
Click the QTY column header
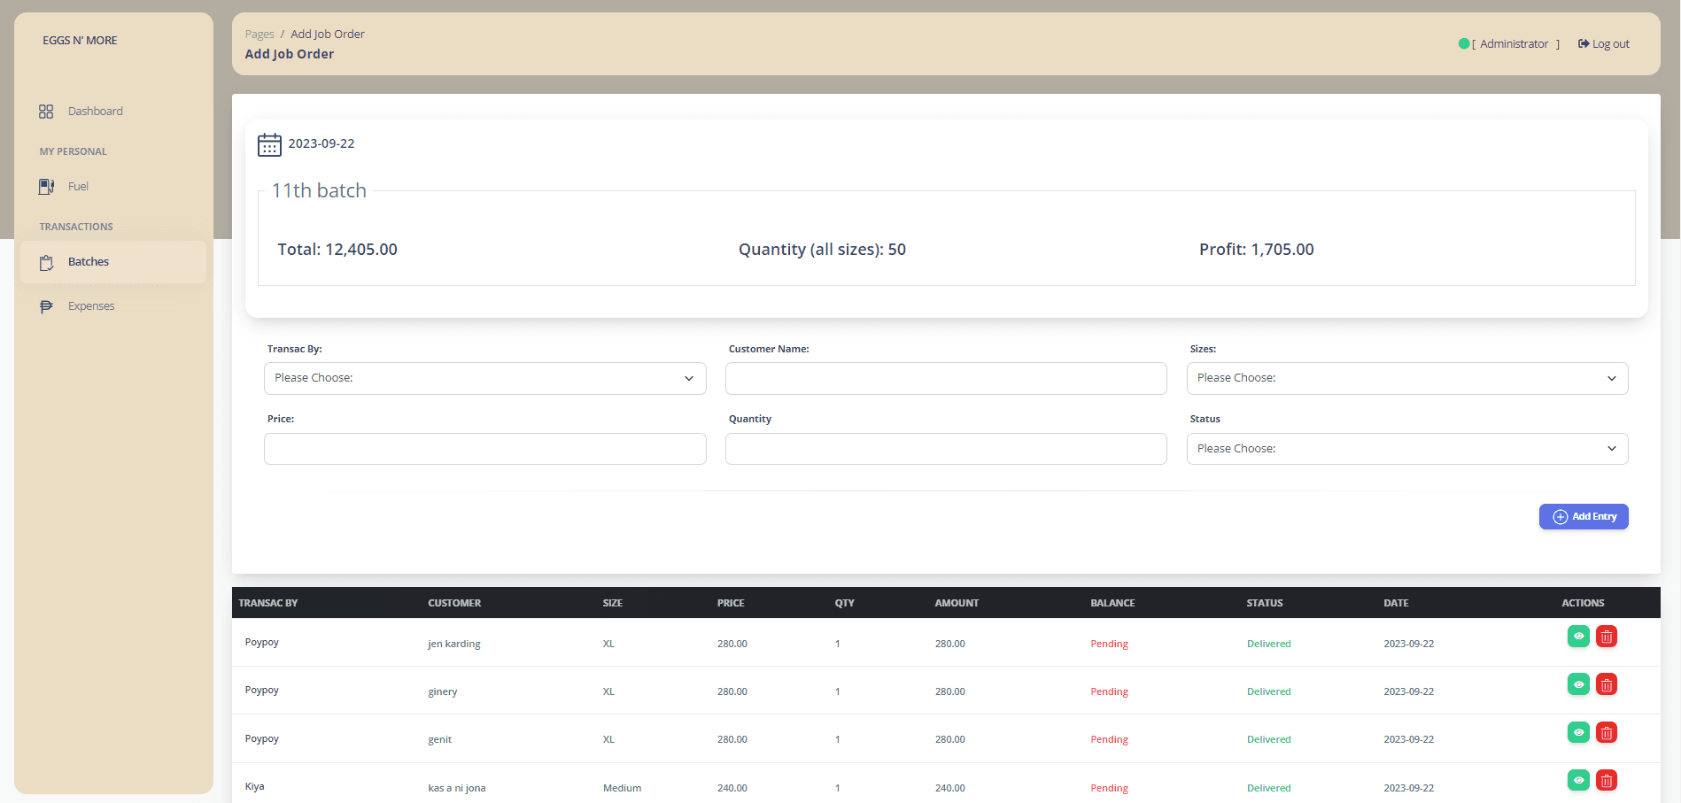tap(845, 603)
